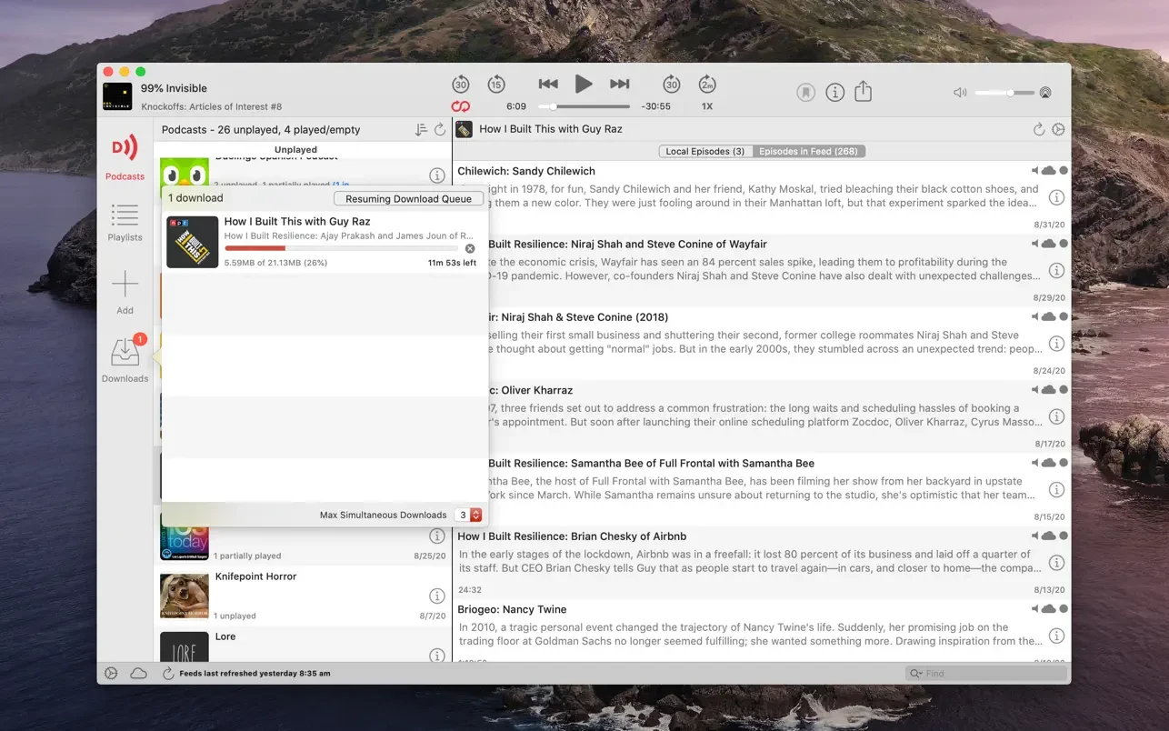Switch to Local Episodes (3) tab

click(704, 151)
